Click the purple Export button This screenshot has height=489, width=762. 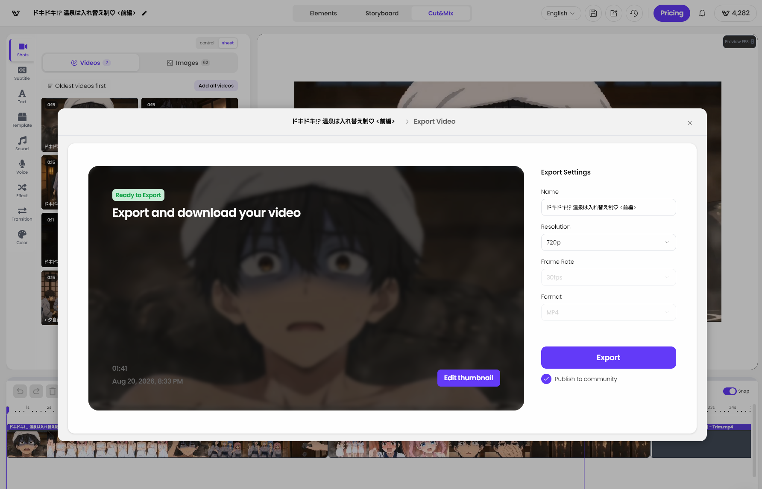608,358
